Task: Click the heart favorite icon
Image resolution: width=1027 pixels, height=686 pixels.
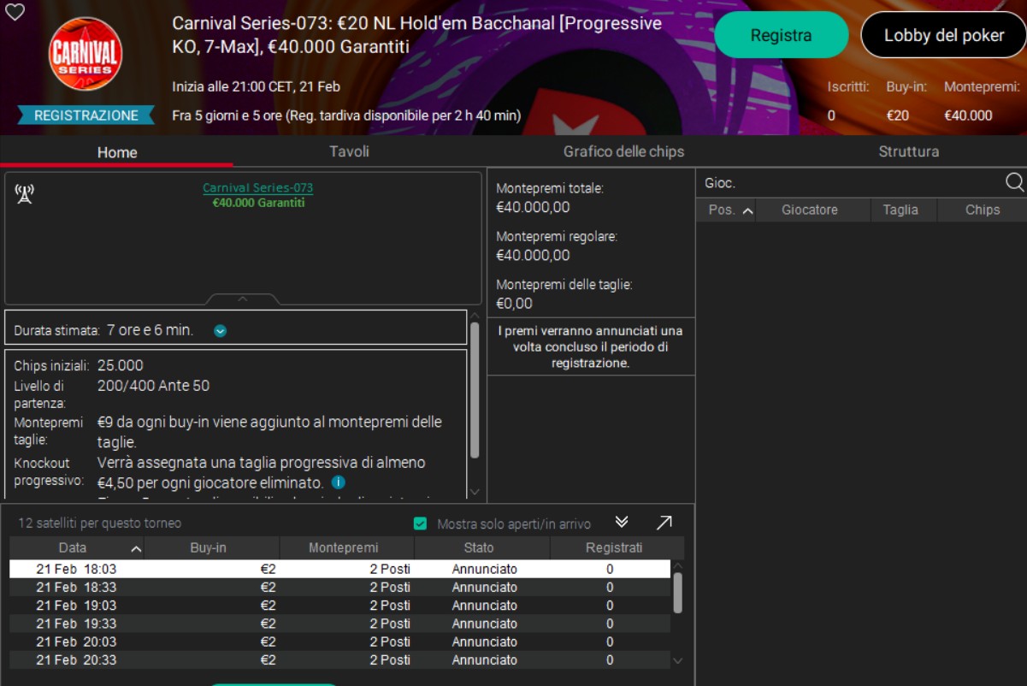Action: tap(15, 12)
